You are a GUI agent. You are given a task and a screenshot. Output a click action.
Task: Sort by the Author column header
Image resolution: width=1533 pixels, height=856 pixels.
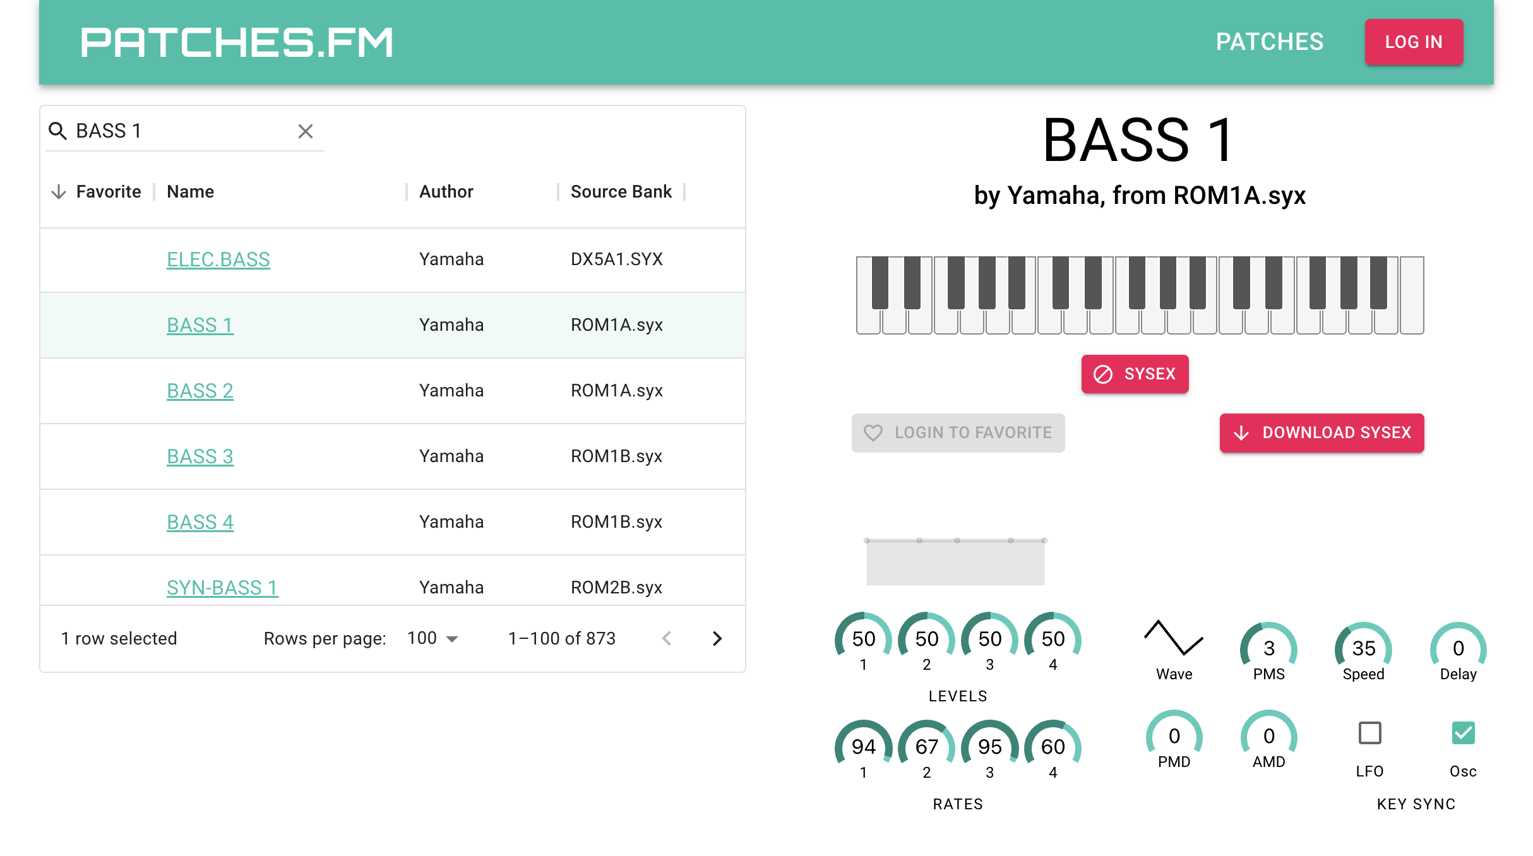coord(446,192)
